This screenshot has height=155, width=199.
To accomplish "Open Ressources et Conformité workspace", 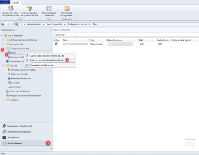I will [x=27, y=126].
